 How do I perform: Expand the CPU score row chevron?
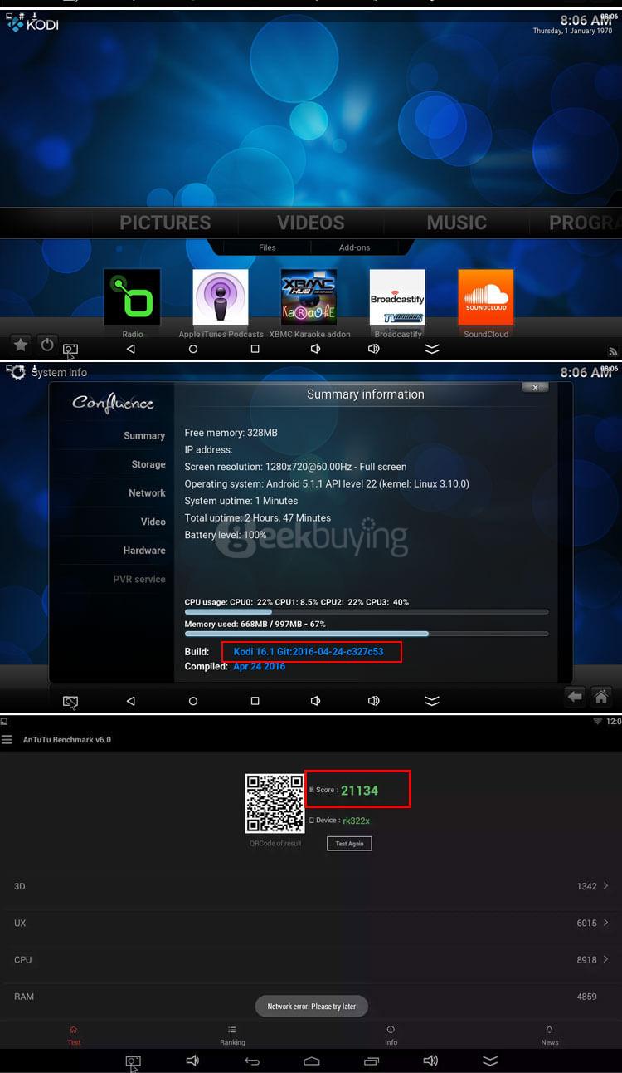coord(606,959)
